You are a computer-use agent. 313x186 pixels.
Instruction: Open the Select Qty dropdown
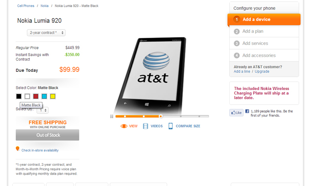[x=43, y=110]
